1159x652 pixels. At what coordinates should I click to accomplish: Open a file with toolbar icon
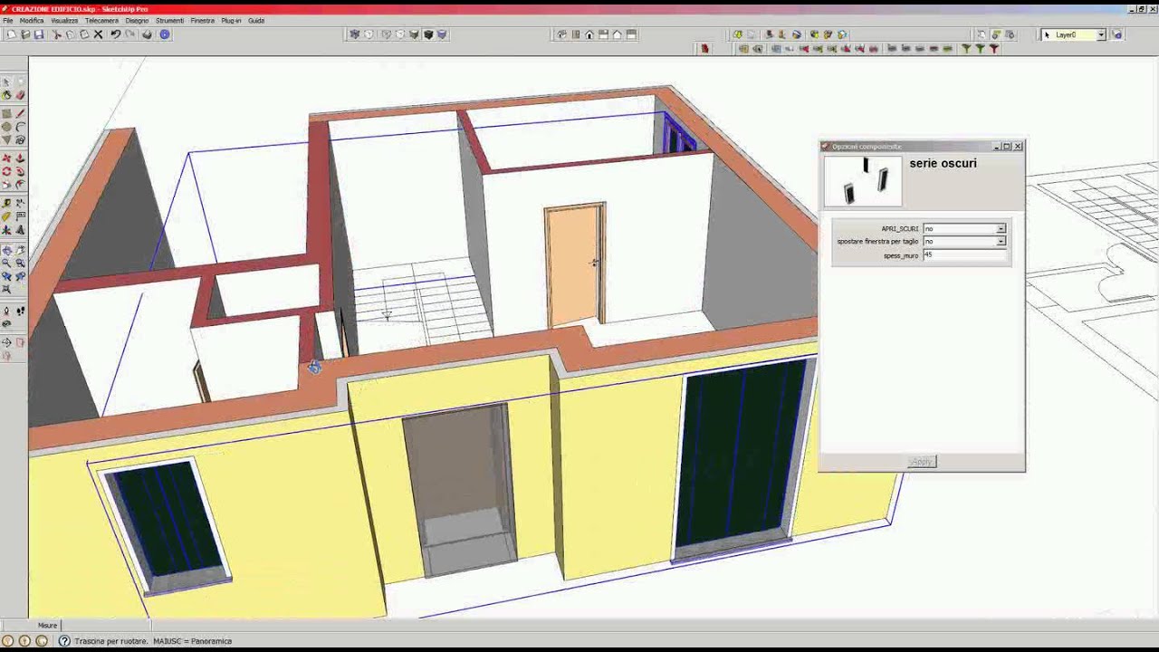[25, 34]
